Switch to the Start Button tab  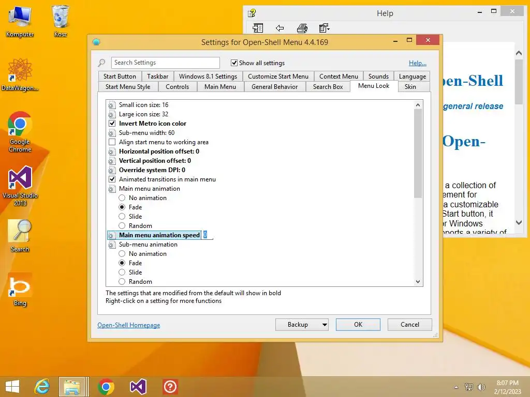click(120, 77)
